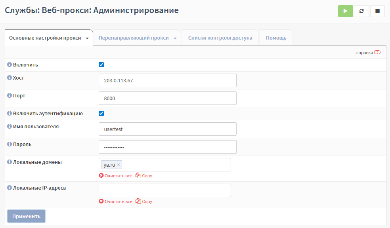Show help info for Пароль field
This screenshot has height=228, width=390.
(10, 144)
